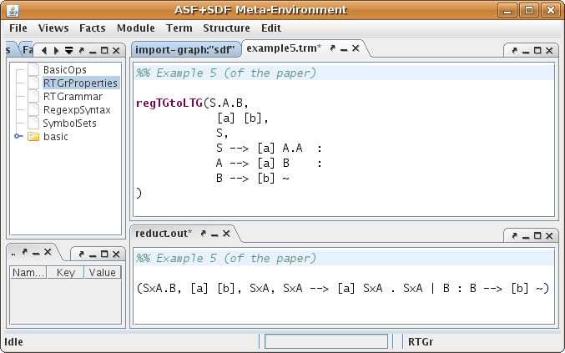Maximize the properties panel group

click(104, 255)
